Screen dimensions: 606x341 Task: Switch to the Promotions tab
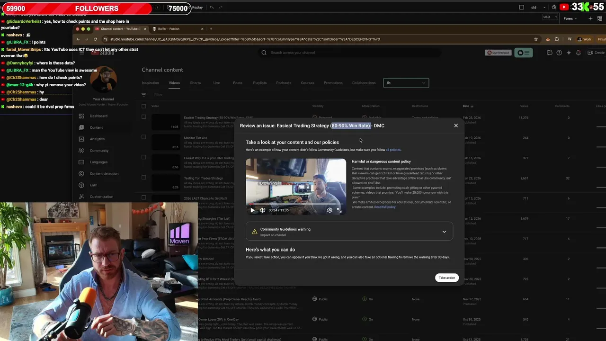[x=333, y=83]
